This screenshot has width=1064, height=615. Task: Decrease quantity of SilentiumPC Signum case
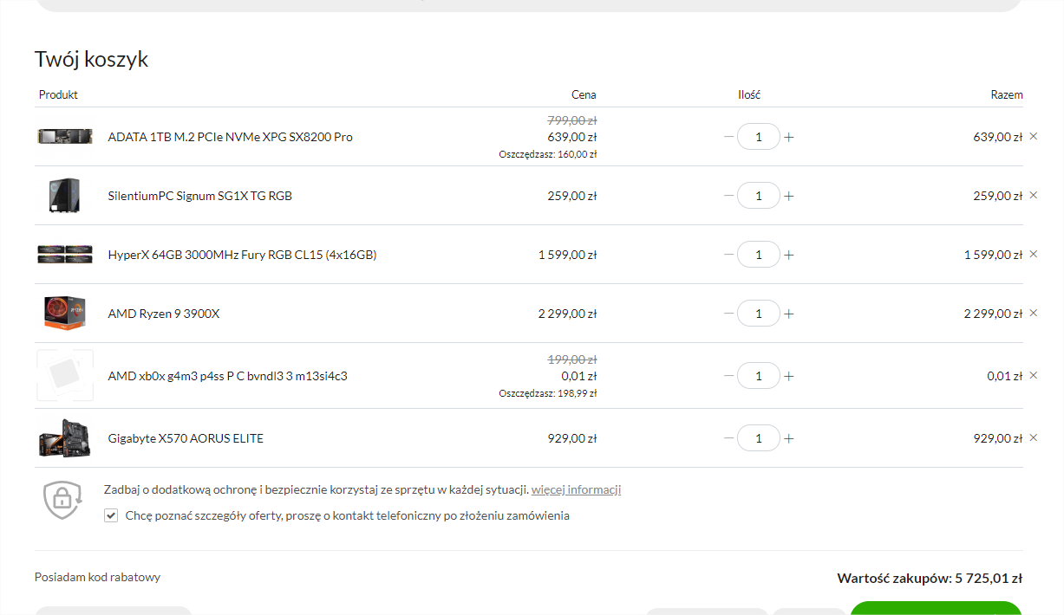[x=728, y=196]
